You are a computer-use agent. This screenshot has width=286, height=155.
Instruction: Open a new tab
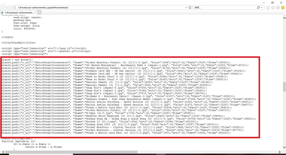pos(39,13)
